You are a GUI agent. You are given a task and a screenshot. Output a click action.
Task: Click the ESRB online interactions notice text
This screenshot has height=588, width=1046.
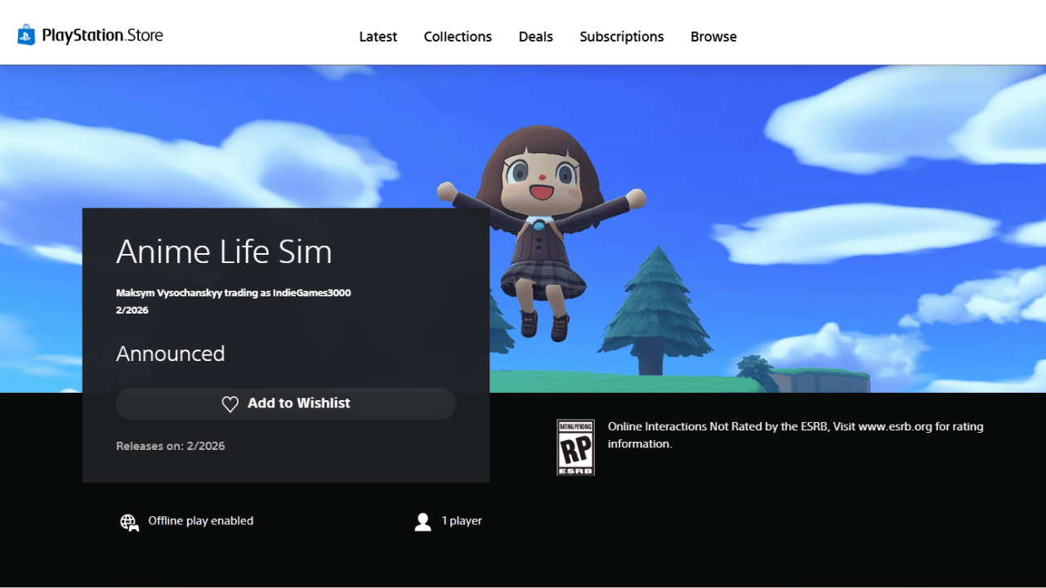click(796, 435)
